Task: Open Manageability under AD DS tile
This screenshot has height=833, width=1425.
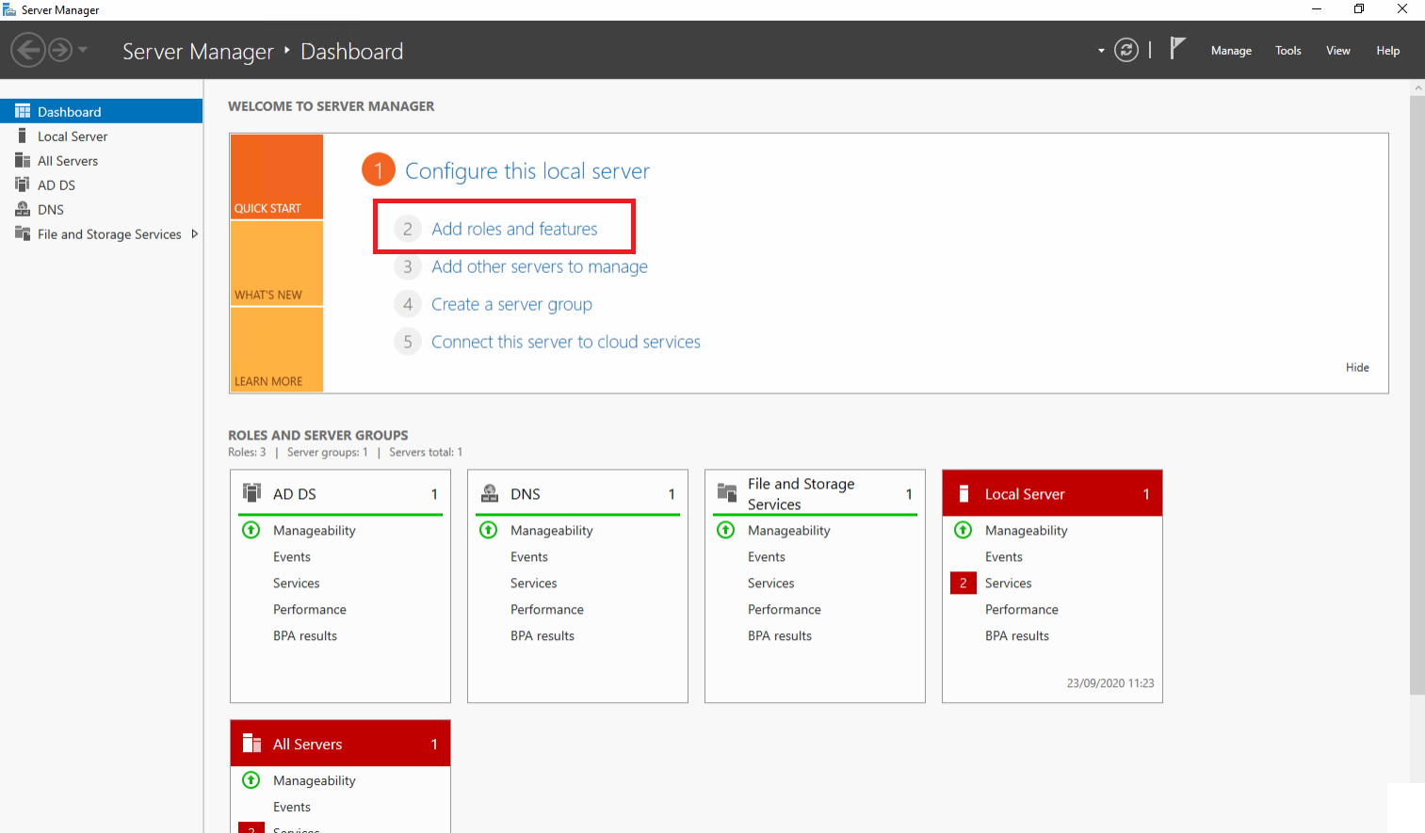Action: [x=315, y=531]
